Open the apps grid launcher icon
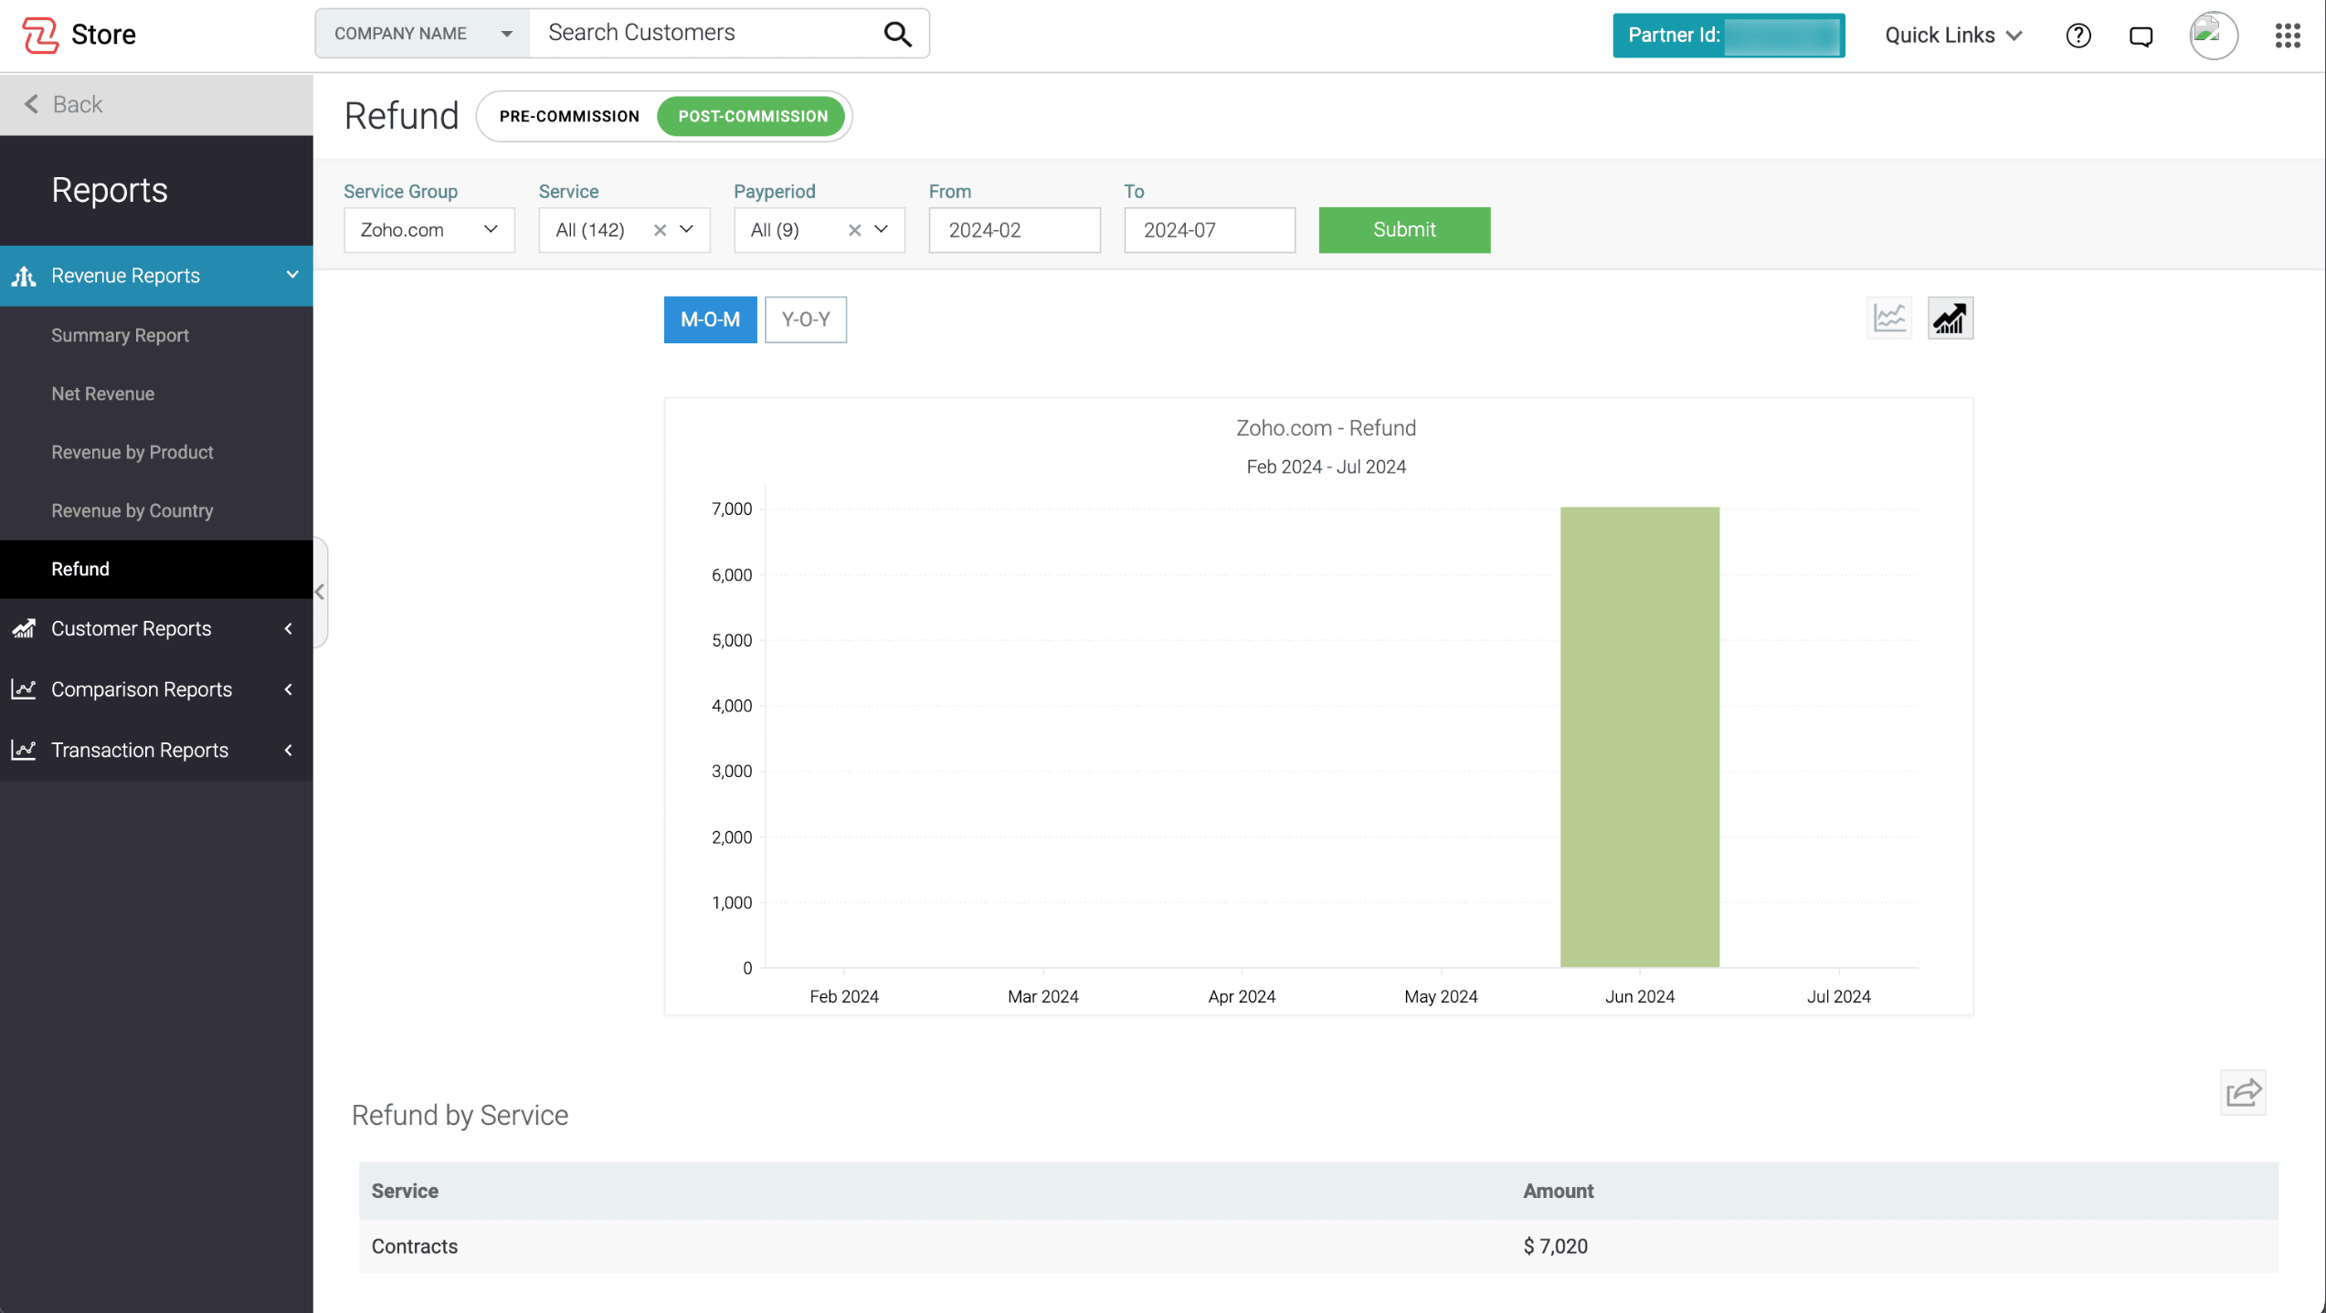The height and width of the screenshot is (1313, 2326). pos(2287,36)
